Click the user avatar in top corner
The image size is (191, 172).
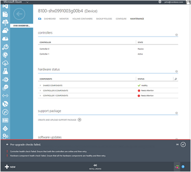(188, 2)
